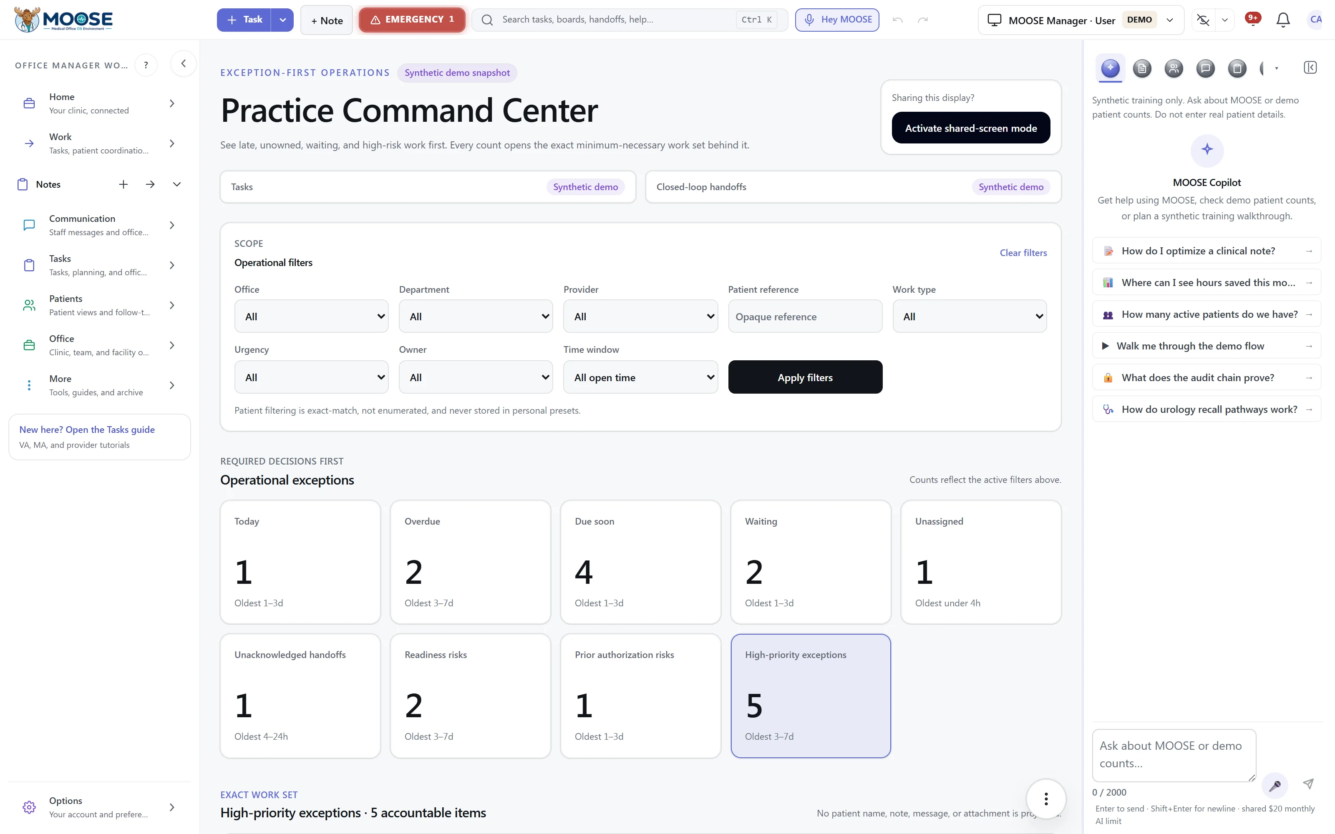Open workspace help question mark
The image size is (1335, 834).
click(x=146, y=65)
